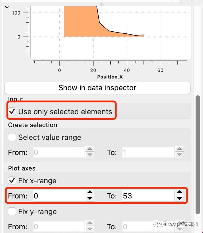Image resolution: width=203 pixels, height=233 pixels.
Task: Click x-range From input field
Action: coord(59,196)
